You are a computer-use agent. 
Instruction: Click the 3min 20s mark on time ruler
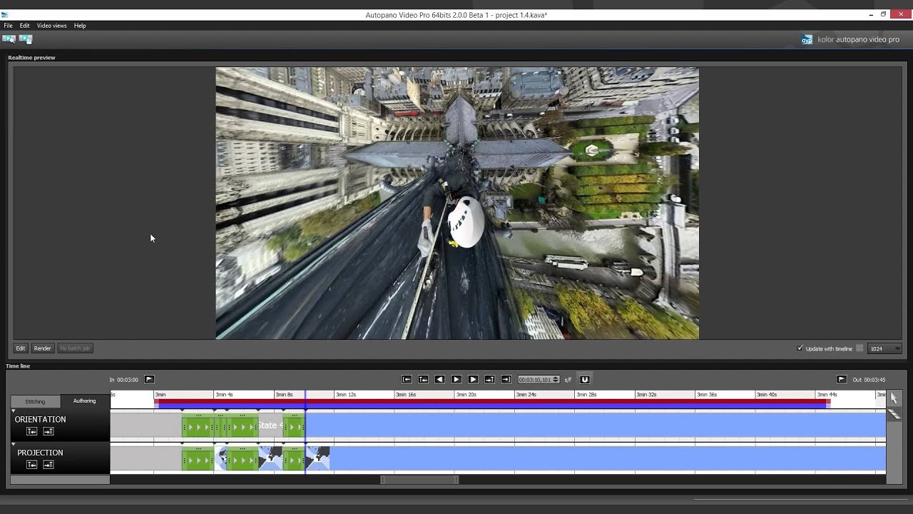(466, 395)
